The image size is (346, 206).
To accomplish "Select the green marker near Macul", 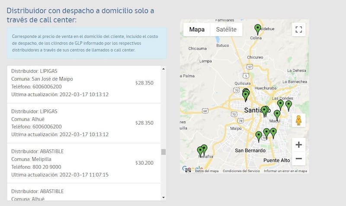I will pyautogui.click(x=277, y=115).
